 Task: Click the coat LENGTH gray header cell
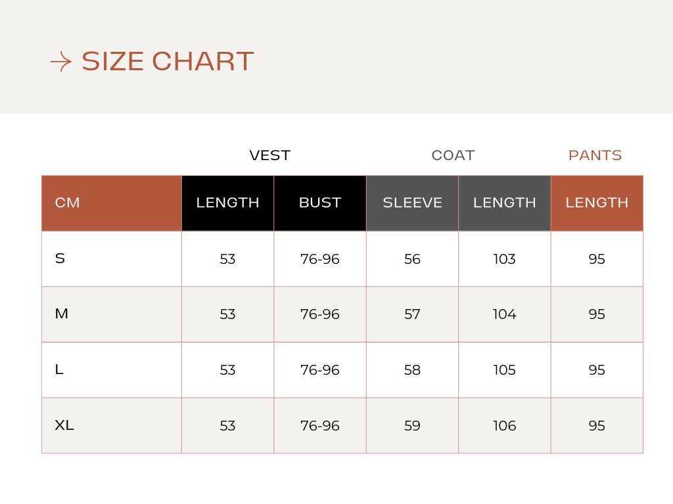click(504, 203)
